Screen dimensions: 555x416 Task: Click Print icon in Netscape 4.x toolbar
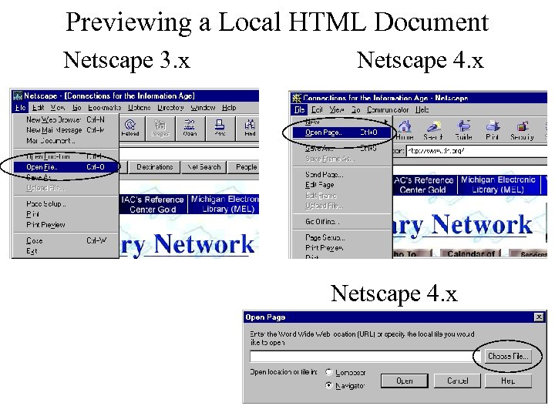493,130
